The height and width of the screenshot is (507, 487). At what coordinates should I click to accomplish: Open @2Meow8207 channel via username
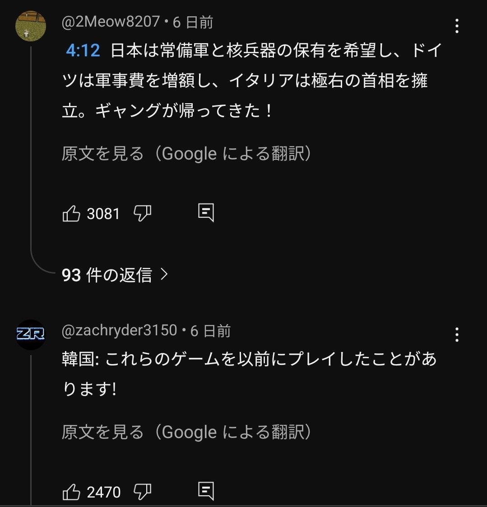(x=111, y=22)
